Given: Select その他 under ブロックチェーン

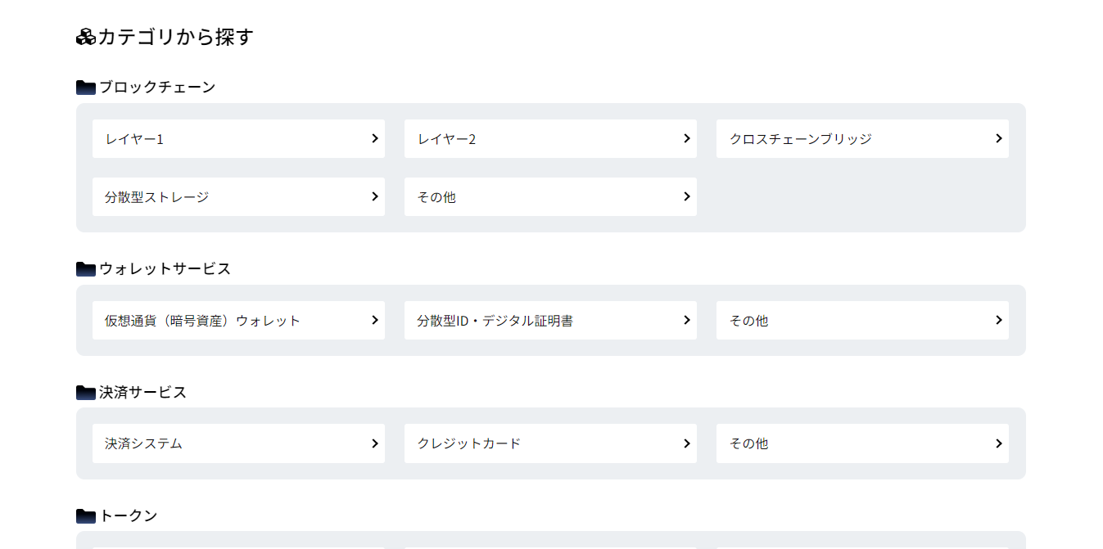Looking at the screenshot, I should (550, 197).
